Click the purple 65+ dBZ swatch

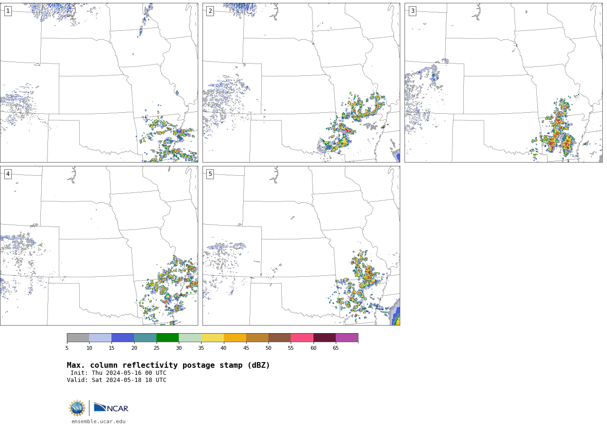[x=347, y=338]
